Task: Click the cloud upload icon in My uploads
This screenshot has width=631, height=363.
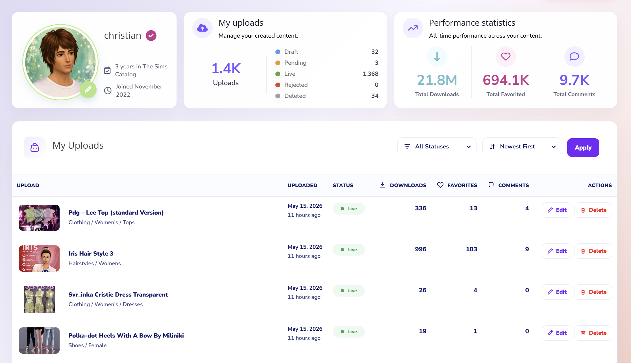Action: pos(202,28)
